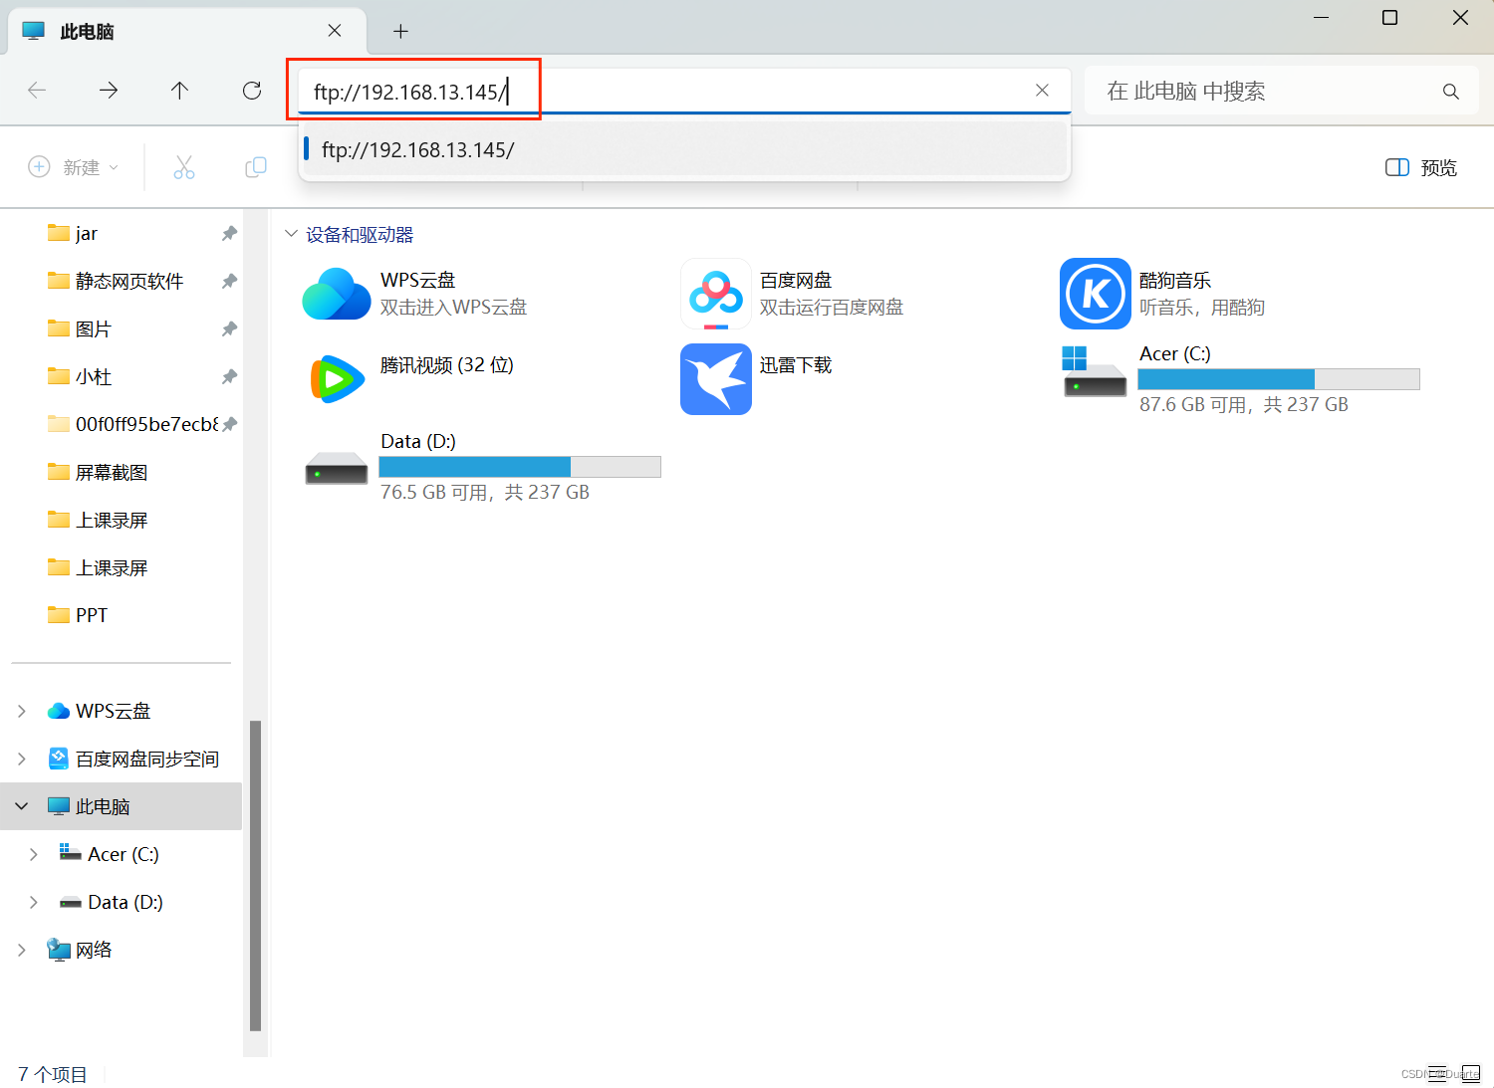Screen dimensions: 1494x1088
Task: Click the refresh button in navigation bar
Action: click(x=252, y=91)
